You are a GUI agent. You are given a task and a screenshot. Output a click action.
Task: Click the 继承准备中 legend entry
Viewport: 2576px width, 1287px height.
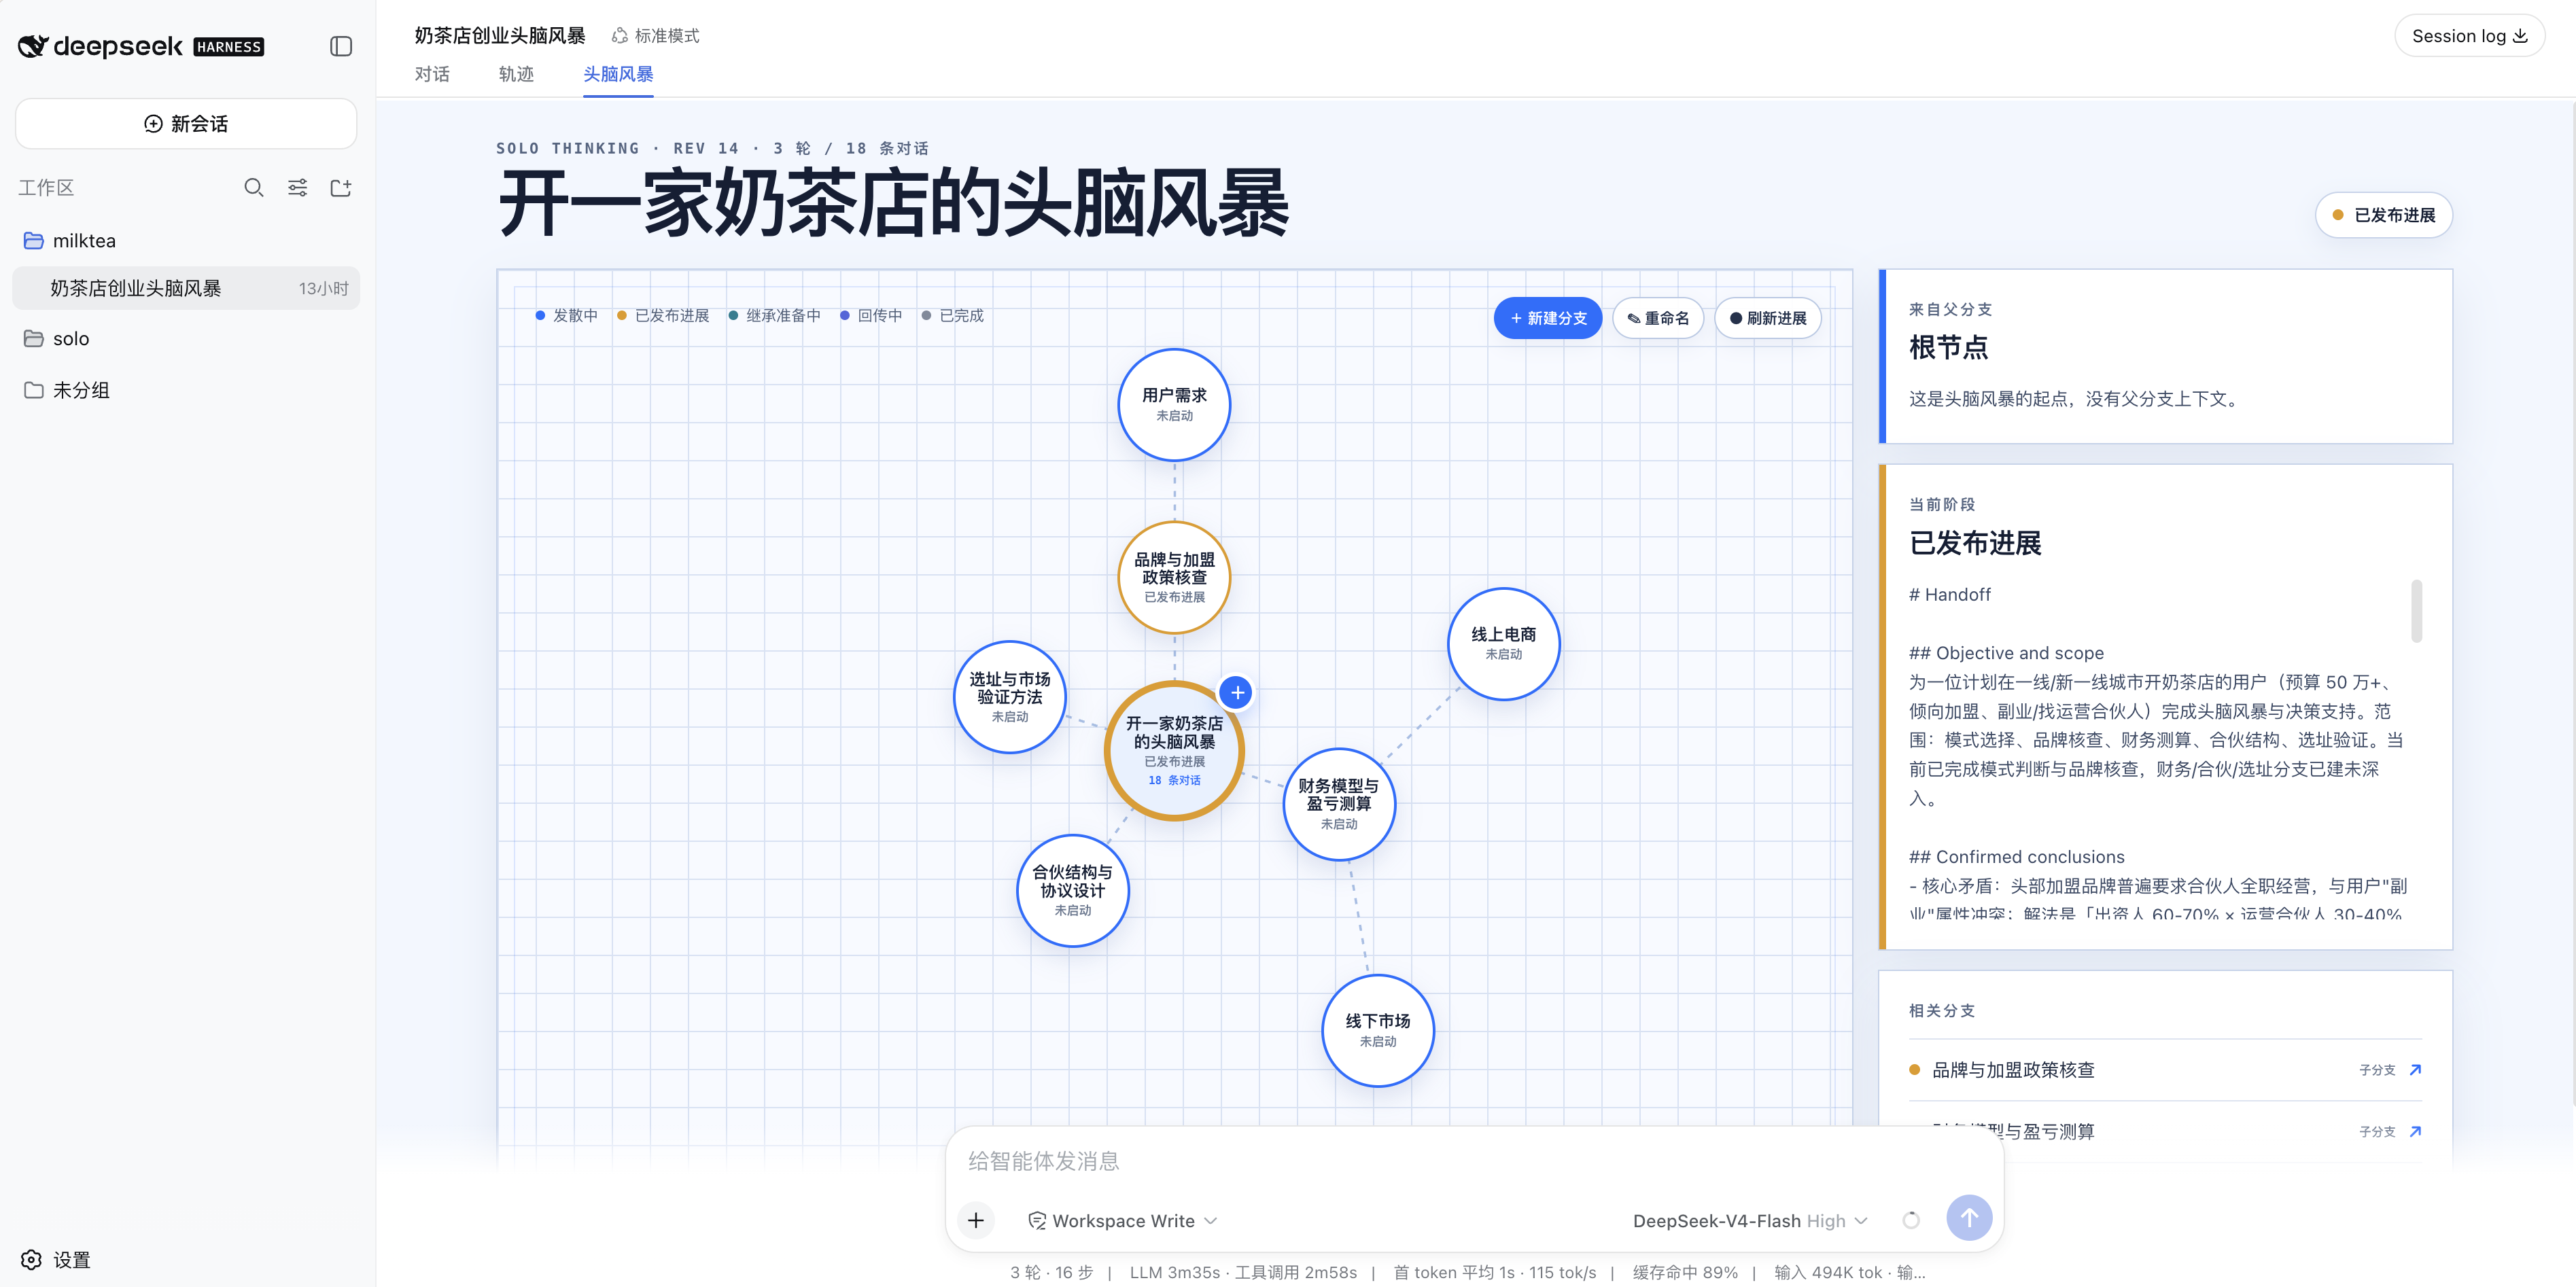click(774, 315)
